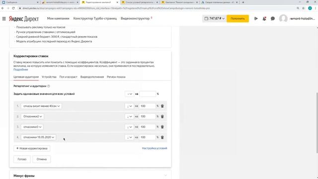This screenshot has height=179, width=318.
Task: Open direction dropdown in Отказники2 row
Action: 129,116
